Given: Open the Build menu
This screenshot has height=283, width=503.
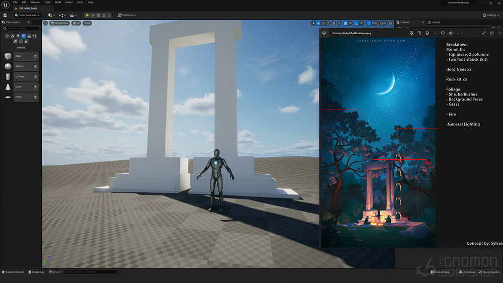Looking at the screenshot, I should (x=58, y=2).
